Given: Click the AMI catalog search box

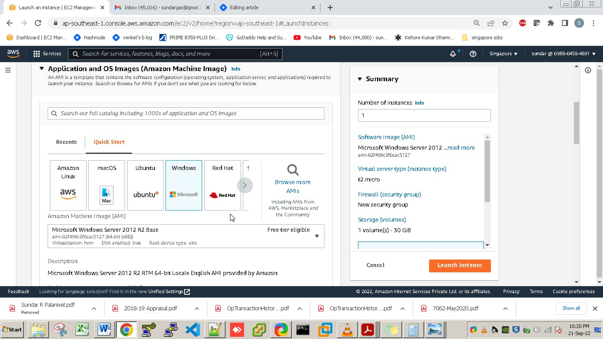Looking at the screenshot, I should tap(186, 113).
